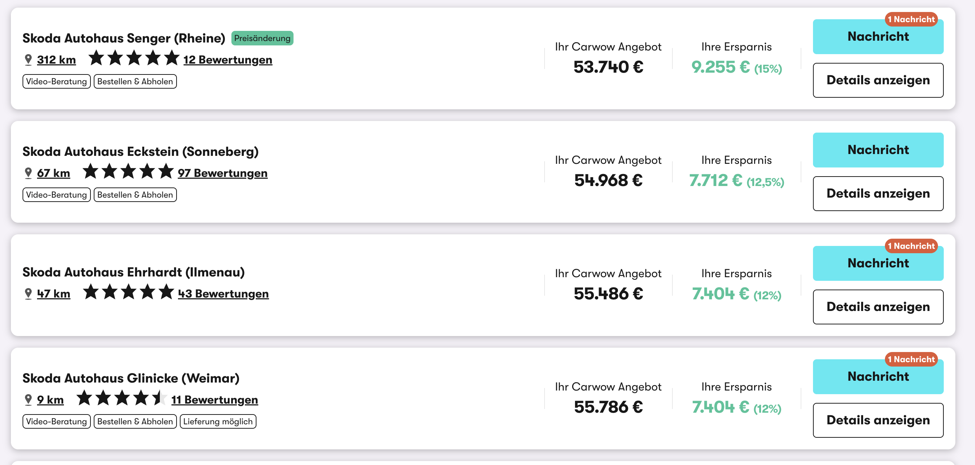
Task: Click location pin icon beside 312 km
Action: click(28, 60)
